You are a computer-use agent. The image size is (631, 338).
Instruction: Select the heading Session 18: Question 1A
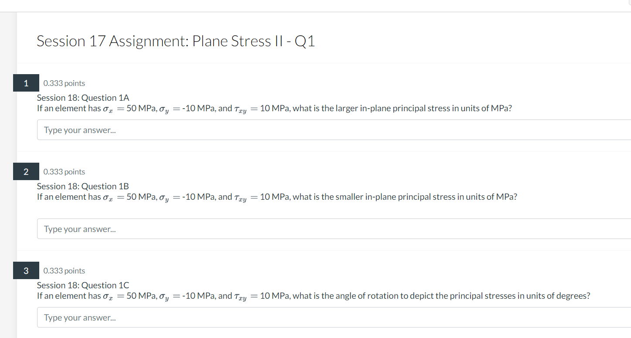click(x=83, y=98)
